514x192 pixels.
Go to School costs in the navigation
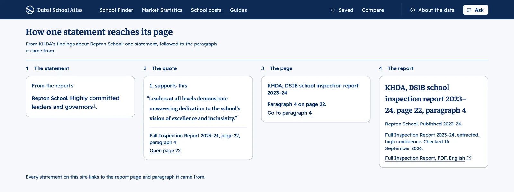[x=206, y=10]
